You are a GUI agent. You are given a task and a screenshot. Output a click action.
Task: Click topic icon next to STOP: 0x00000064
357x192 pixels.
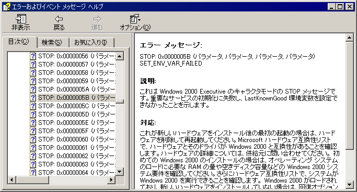tap(33, 173)
